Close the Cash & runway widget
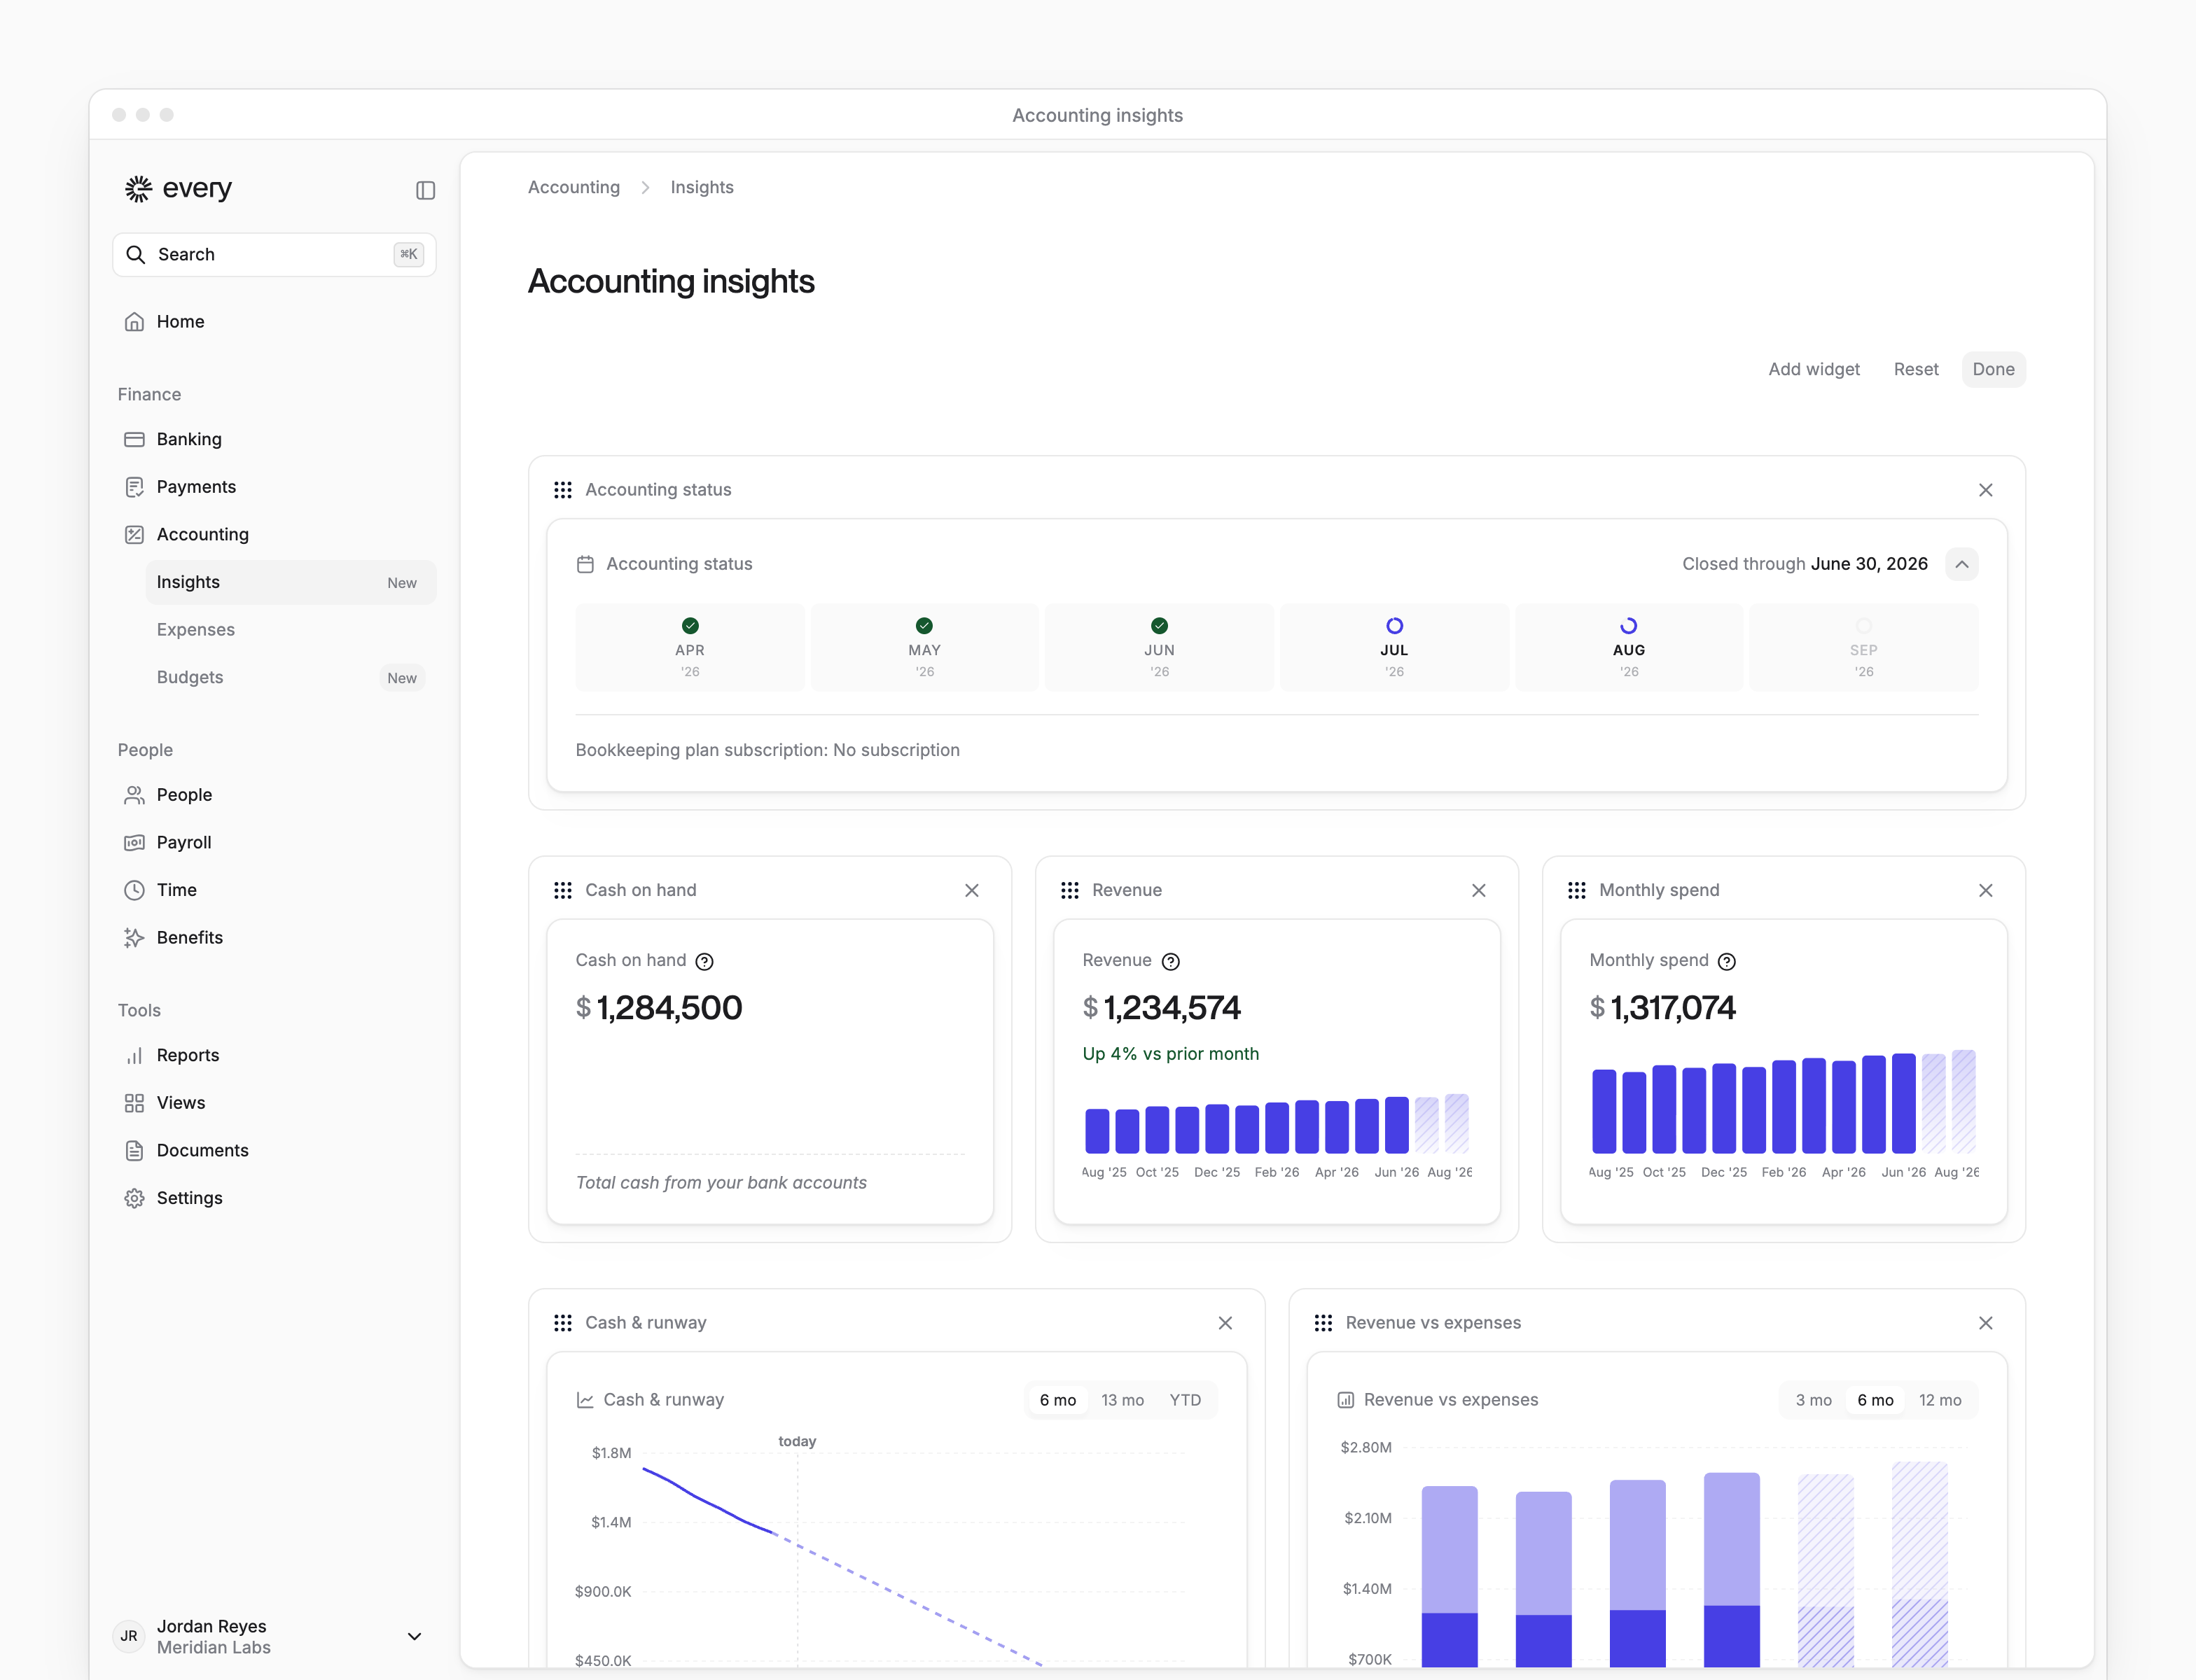Image resolution: width=2196 pixels, height=1680 pixels. (1225, 1323)
